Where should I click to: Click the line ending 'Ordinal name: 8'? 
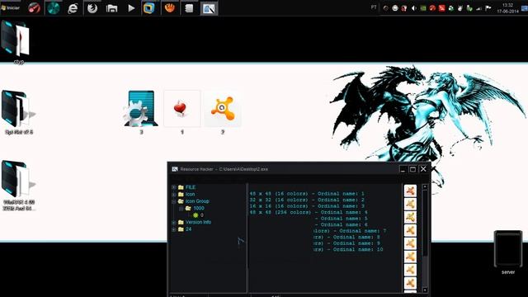point(346,237)
